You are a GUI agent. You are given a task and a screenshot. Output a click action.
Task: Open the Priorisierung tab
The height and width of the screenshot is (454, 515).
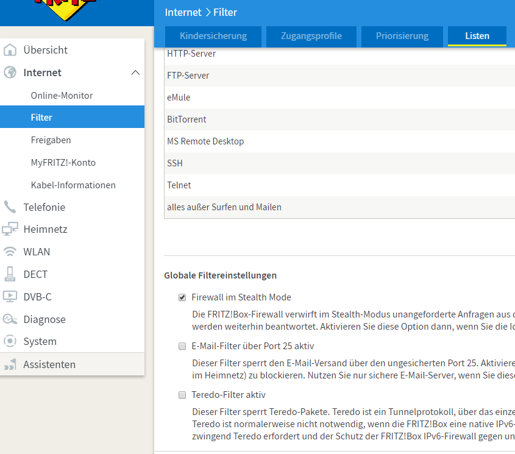point(402,36)
